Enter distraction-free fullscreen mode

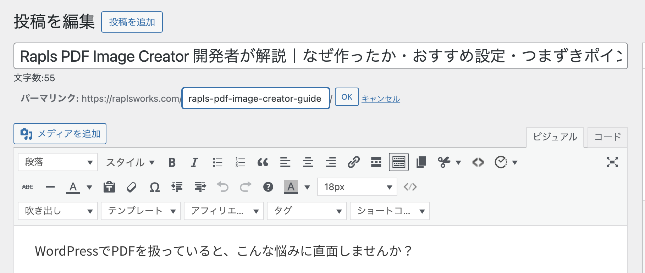click(x=612, y=162)
